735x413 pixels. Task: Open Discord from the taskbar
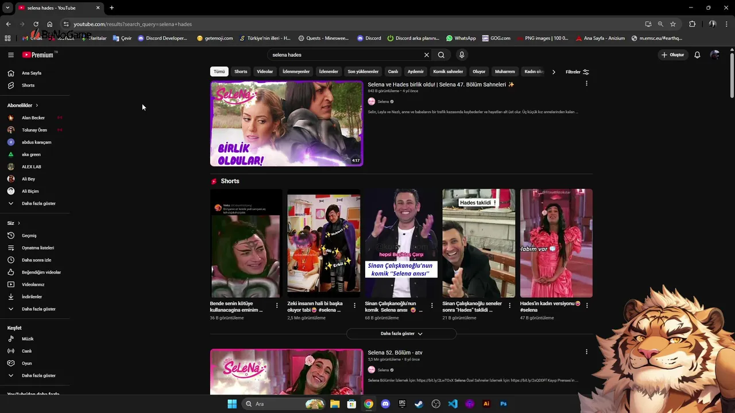pos(385,404)
